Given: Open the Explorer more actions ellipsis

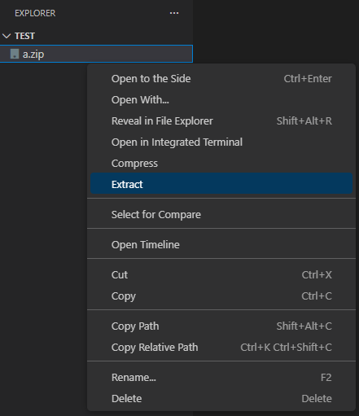Looking at the screenshot, I should (x=174, y=13).
